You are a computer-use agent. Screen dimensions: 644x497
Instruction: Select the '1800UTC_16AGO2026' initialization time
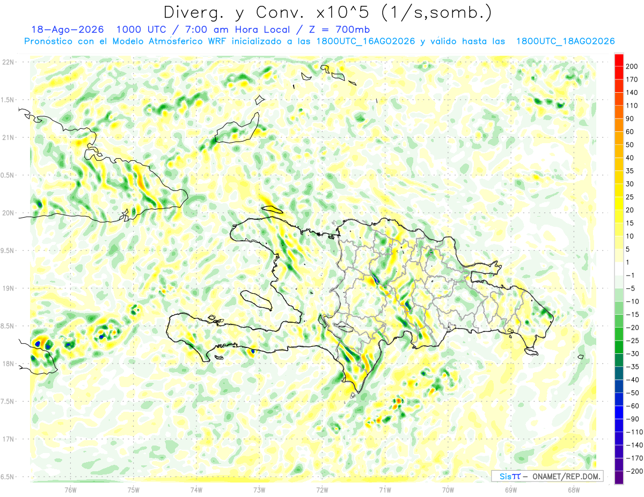pos(364,41)
